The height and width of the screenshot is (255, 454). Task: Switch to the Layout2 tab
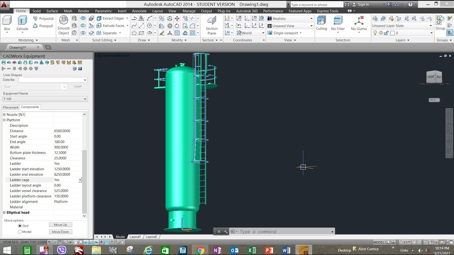click(151, 237)
